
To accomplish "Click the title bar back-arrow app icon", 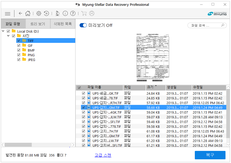I will (x=78, y=4).
